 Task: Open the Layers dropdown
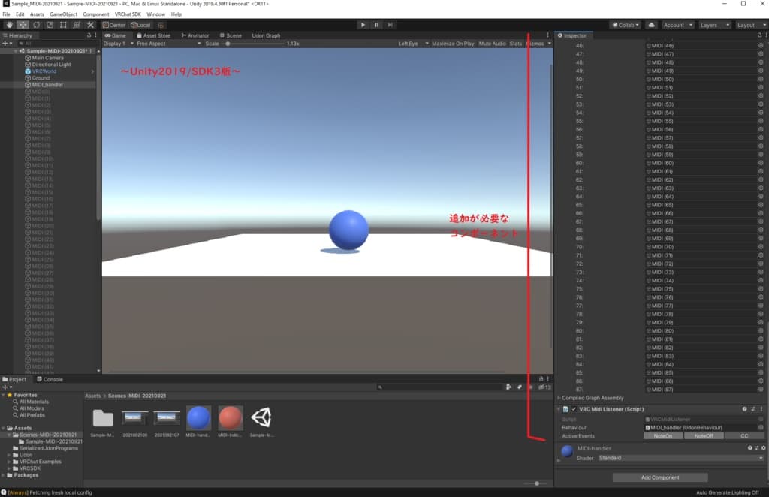[713, 25]
